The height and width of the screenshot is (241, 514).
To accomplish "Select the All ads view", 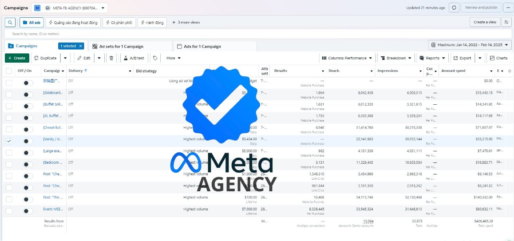I will click(x=32, y=22).
